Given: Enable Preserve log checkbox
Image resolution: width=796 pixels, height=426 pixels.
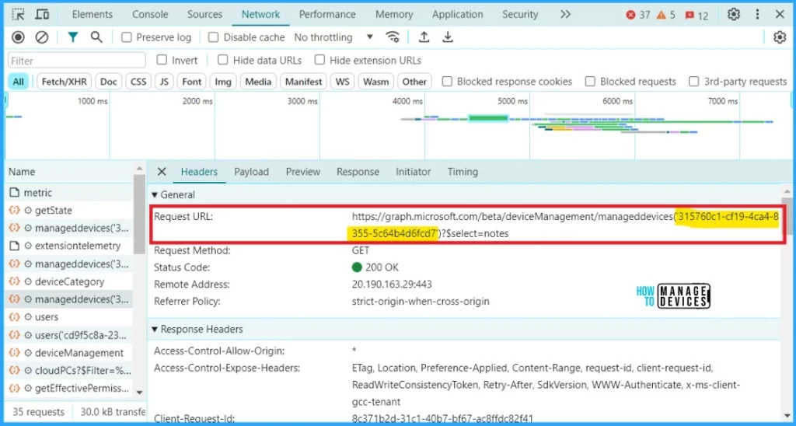Looking at the screenshot, I should tap(127, 37).
